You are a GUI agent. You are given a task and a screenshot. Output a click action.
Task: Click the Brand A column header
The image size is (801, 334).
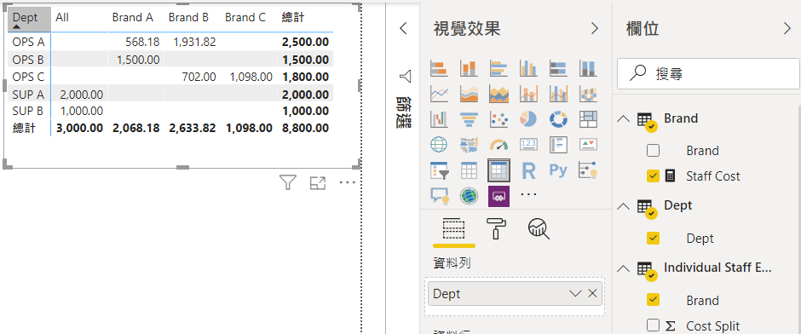(x=133, y=17)
